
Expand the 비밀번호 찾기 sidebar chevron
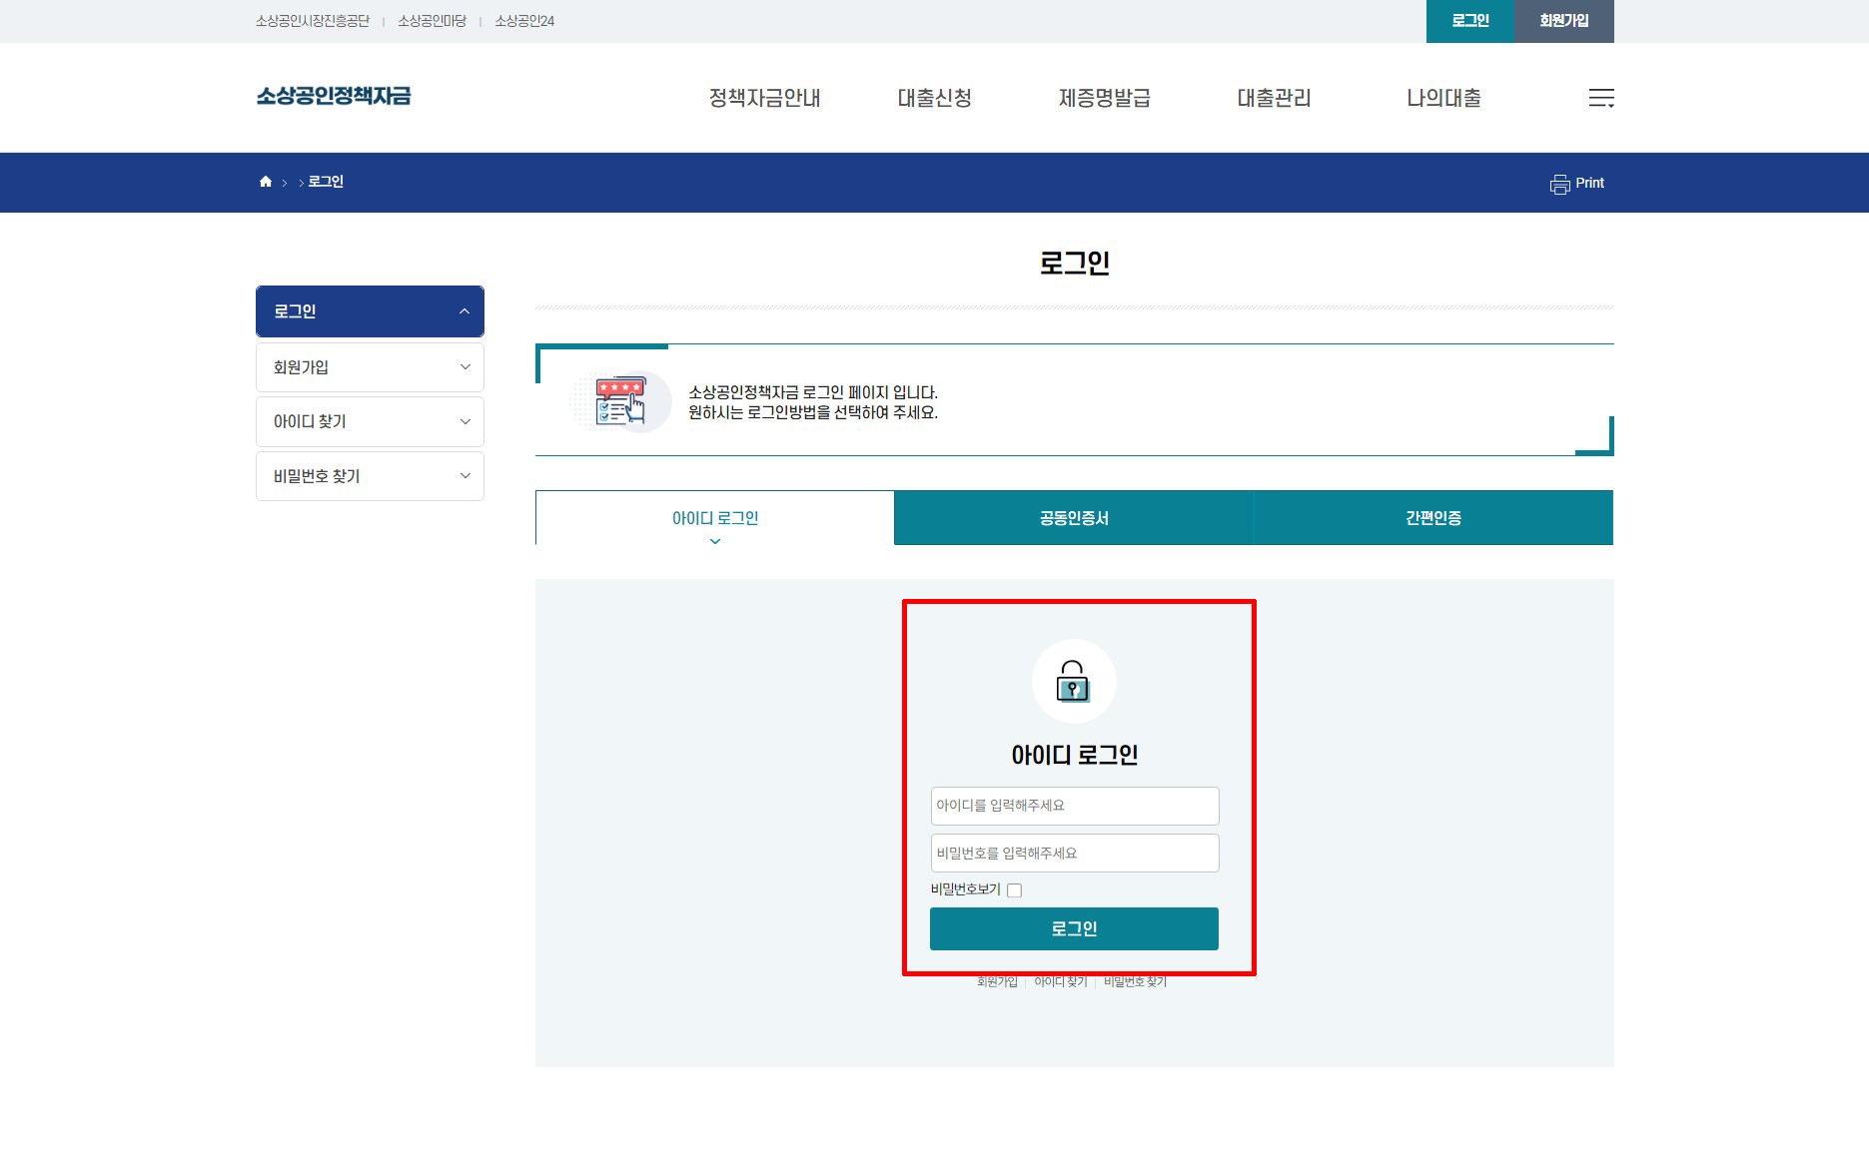465,476
